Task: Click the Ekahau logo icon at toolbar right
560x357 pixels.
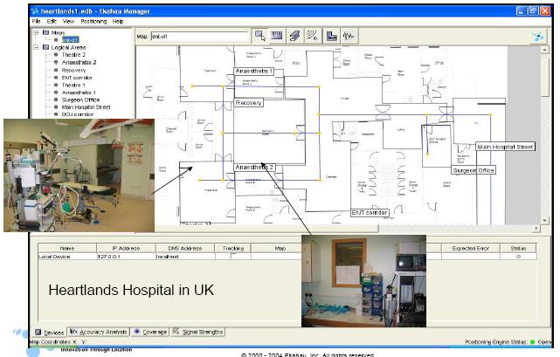Action: click(x=538, y=36)
